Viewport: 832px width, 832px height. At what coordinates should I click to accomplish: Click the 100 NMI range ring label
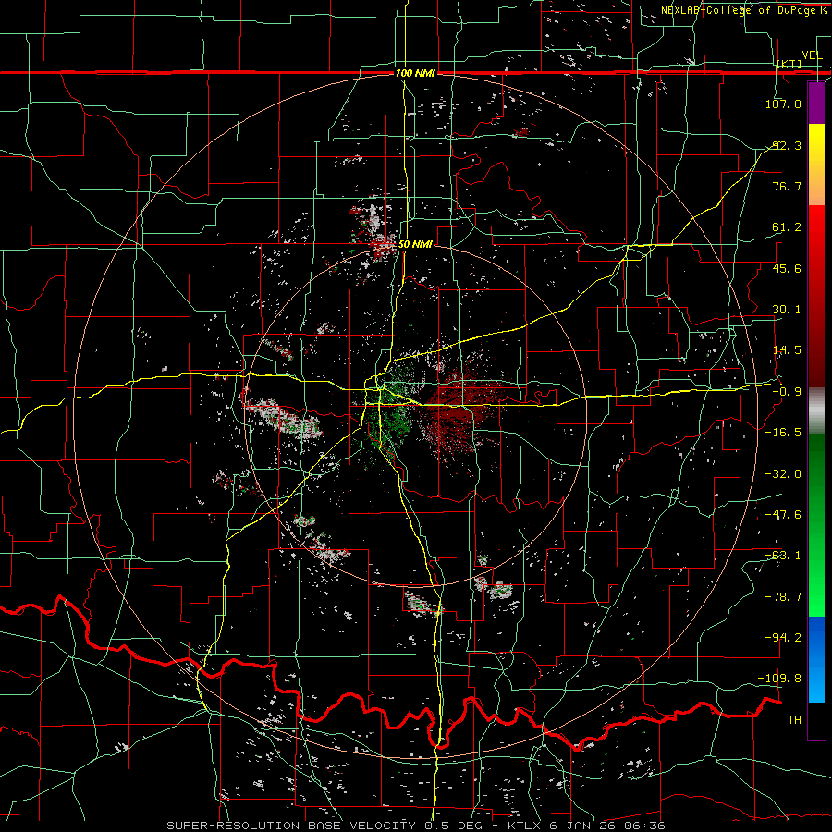coord(415,73)
